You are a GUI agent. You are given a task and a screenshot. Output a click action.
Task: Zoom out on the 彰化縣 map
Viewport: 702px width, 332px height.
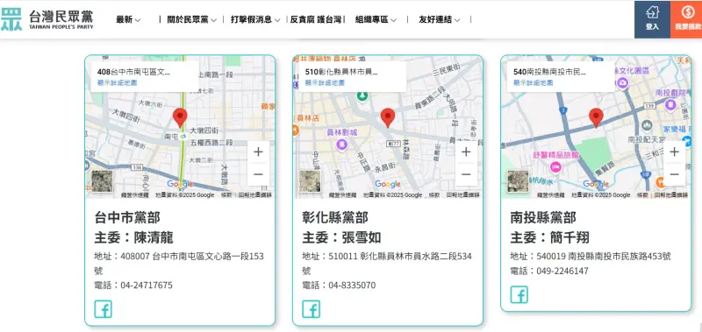tap(466, 174)
